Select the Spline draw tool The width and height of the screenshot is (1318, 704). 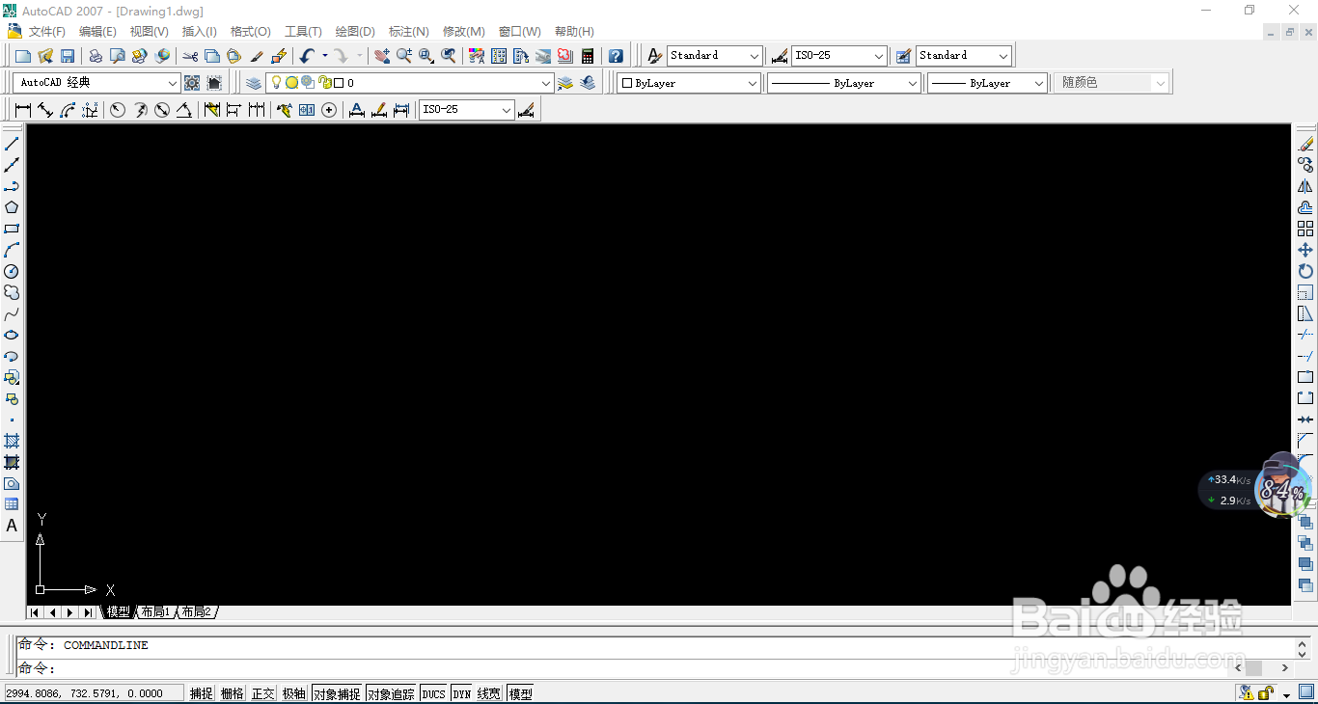[12, 313]
